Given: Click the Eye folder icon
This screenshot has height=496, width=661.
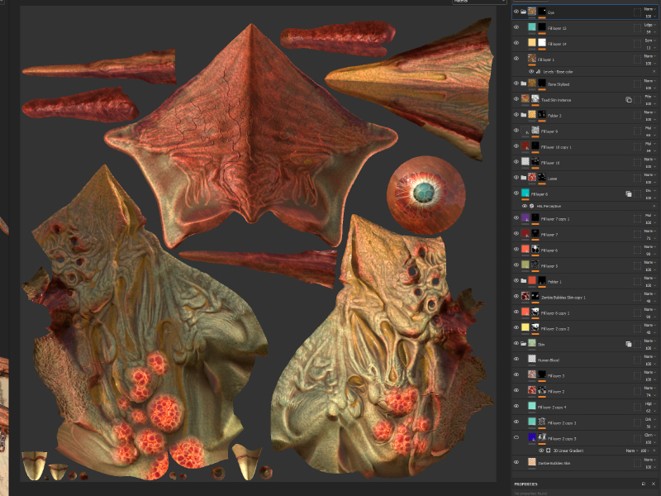Looking at the screenshot, I should (524, 12).
